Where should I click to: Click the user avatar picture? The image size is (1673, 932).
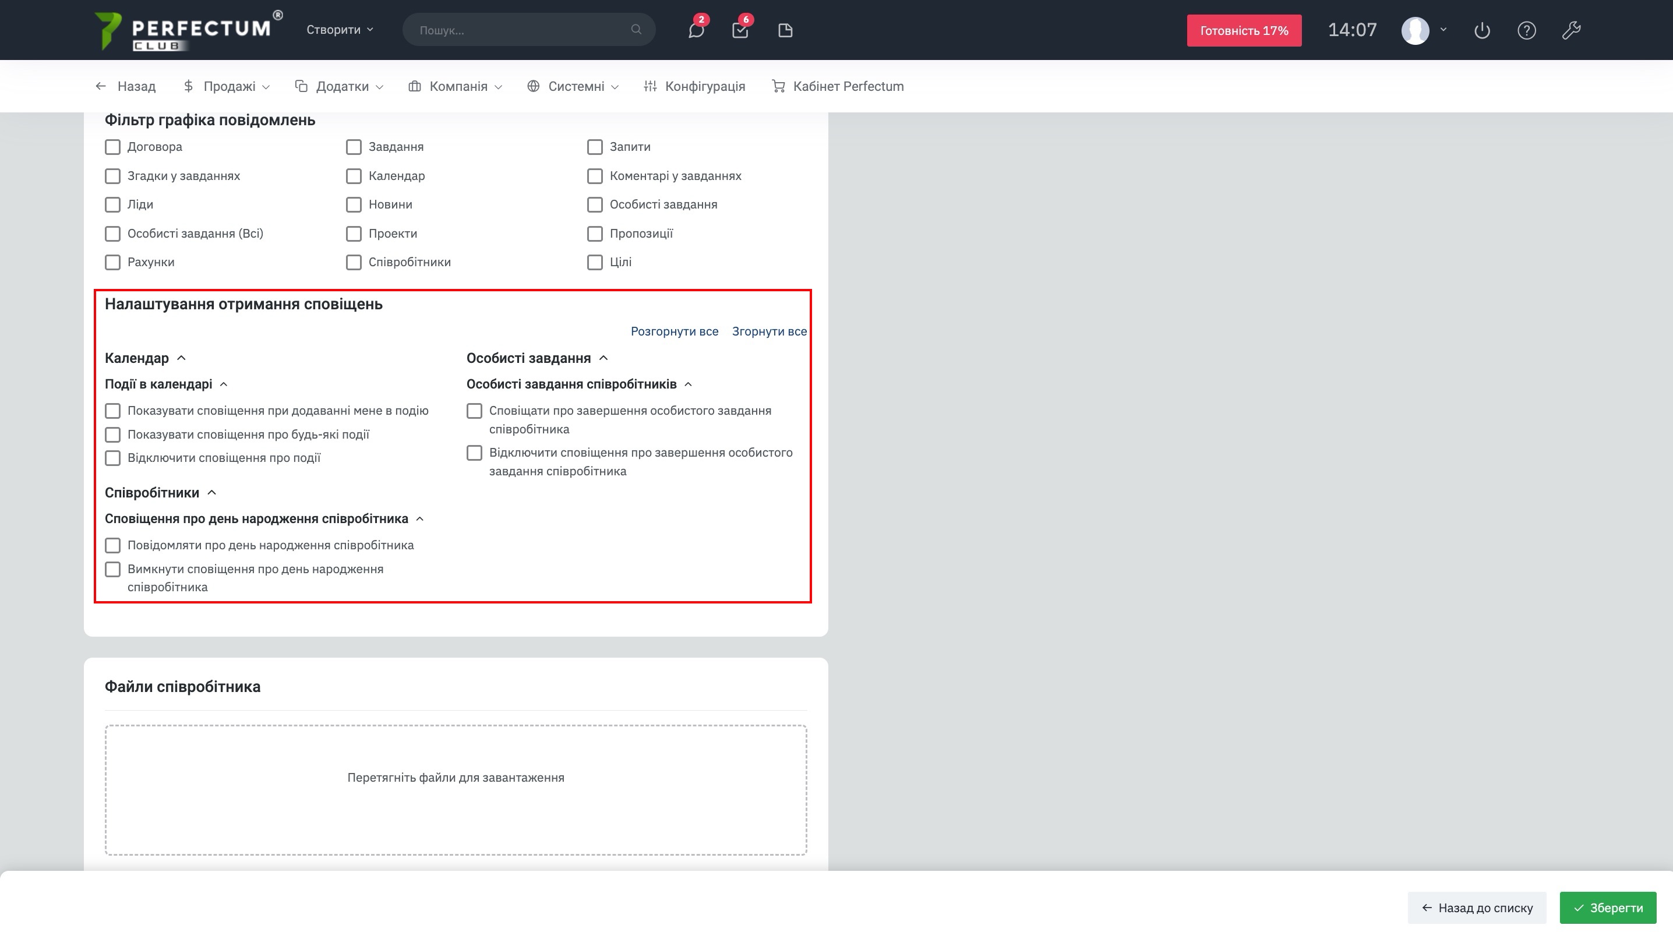tap(1415, 30)
